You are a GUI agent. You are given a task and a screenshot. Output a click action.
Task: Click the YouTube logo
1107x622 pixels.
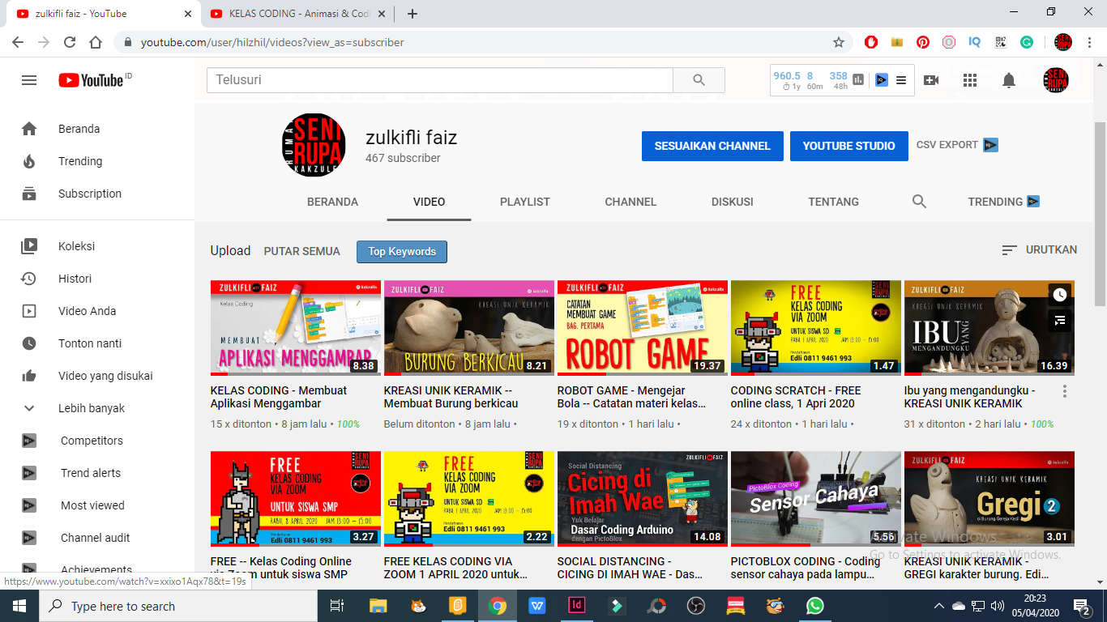pos(91,80)
